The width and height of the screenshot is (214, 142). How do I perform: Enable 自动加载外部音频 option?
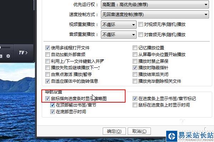pos(47,54)
